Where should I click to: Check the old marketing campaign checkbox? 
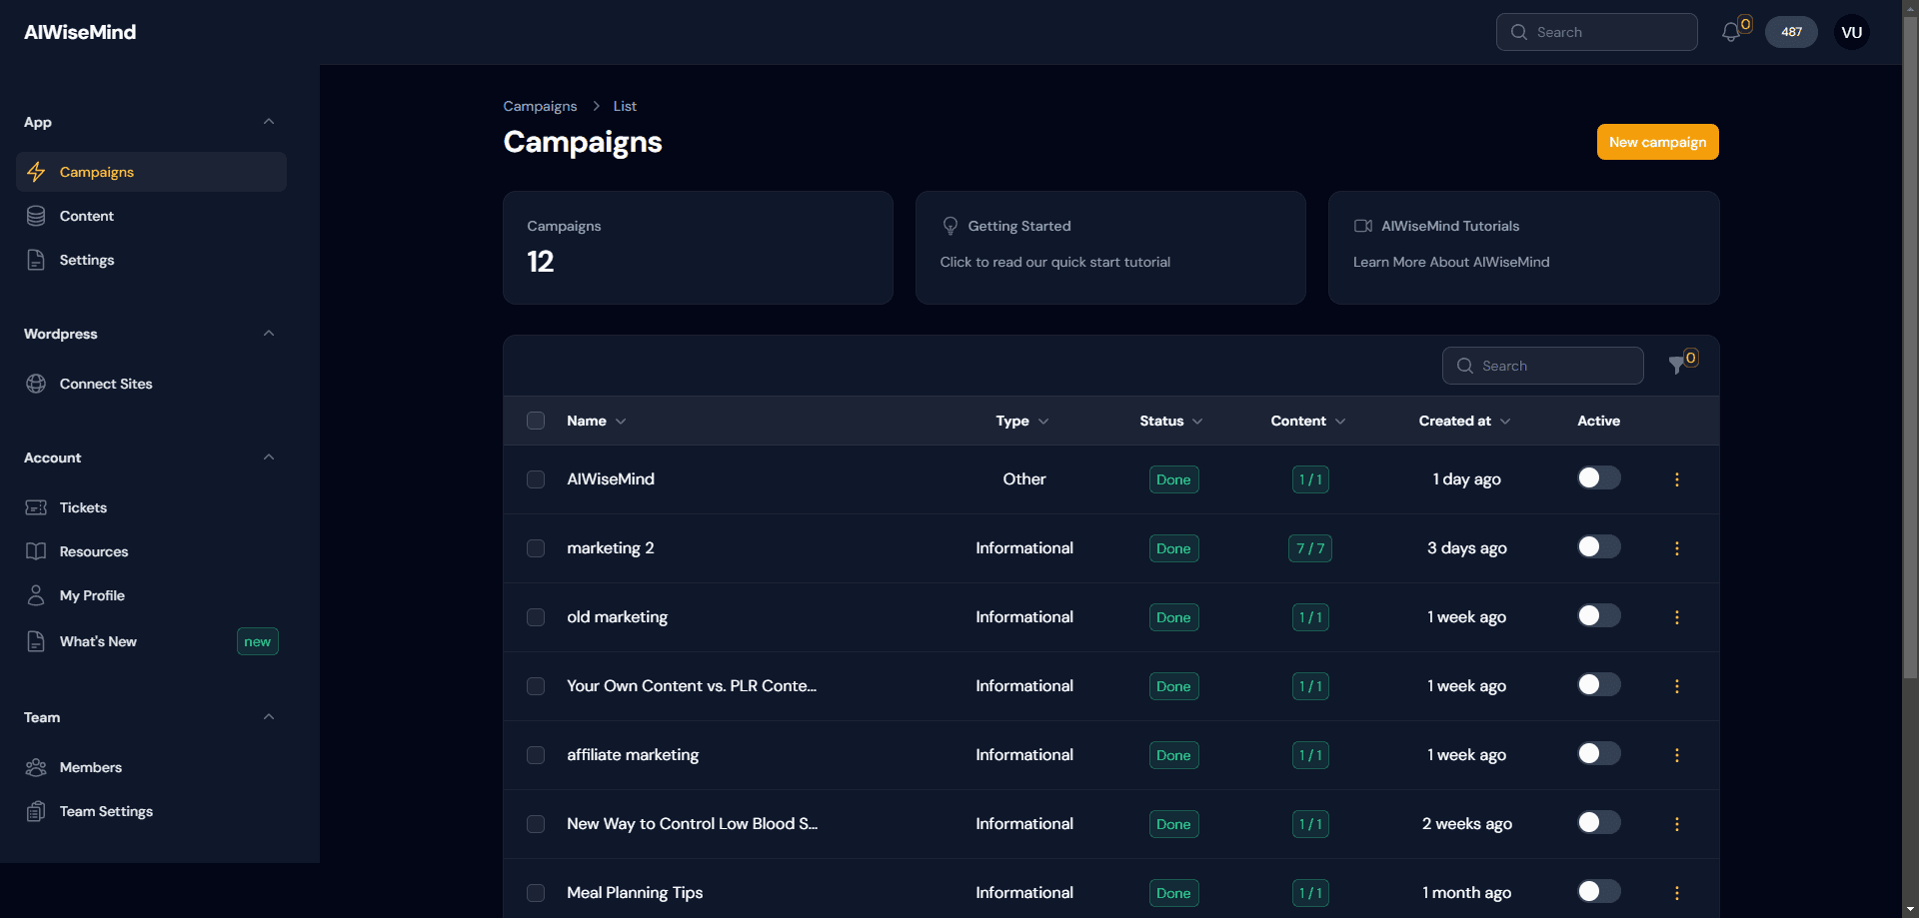(536, 617)
